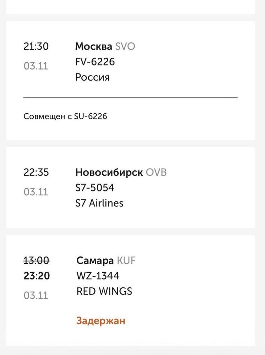265x355 pixels.
Task: Click the 03.11 date under the Москва flight
Action: (x=36, y=66)
